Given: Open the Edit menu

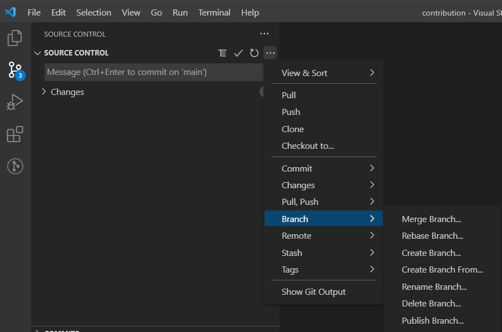Looking at the screenshot, I should (x=58, y=12).
